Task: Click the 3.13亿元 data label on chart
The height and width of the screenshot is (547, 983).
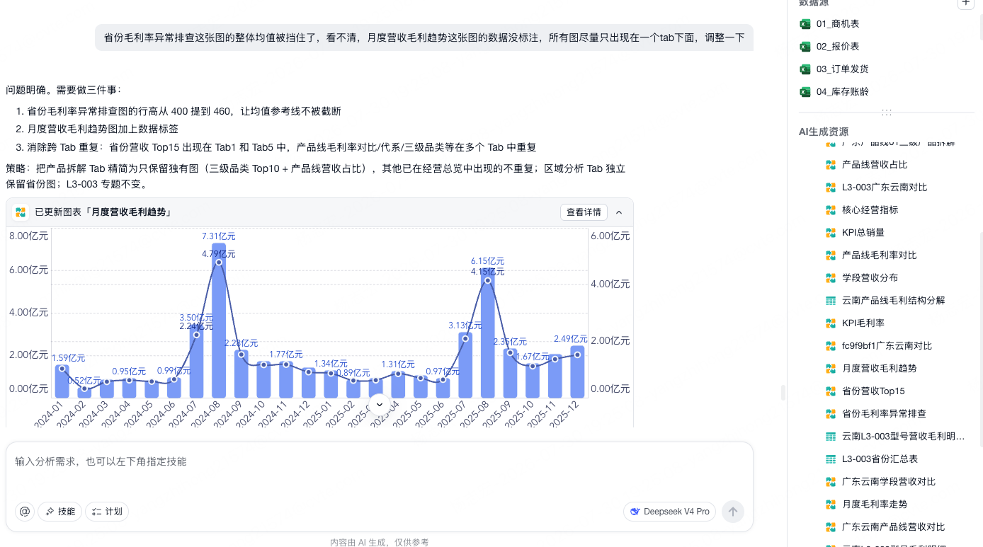Action: (x=465, y=326)
